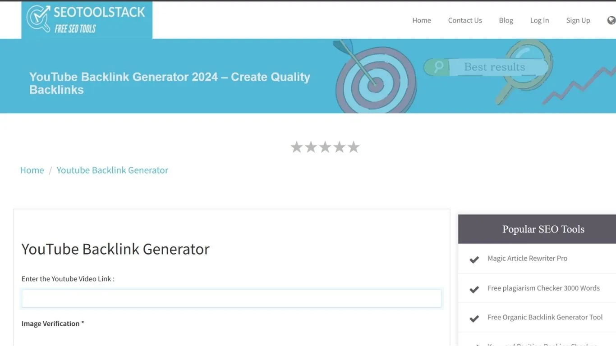The image size is (616, 346).
Task: Select the fifth rating star
Action: click(x=354, y=147)
